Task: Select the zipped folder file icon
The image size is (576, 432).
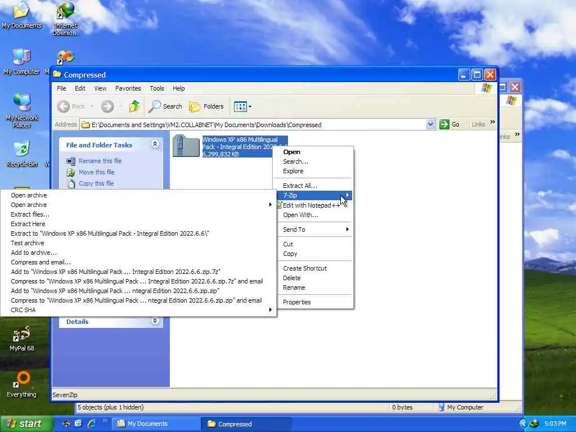Action: click(x=186, y=146)
